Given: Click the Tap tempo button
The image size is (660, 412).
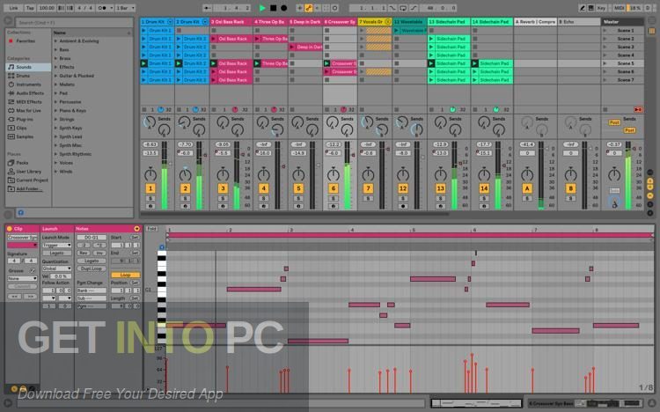Looking at the screenshot, I should pos(30,8).
